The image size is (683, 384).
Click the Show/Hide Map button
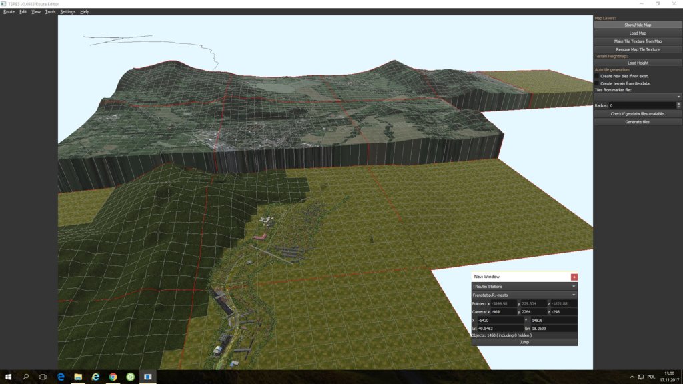pos(638,25)
